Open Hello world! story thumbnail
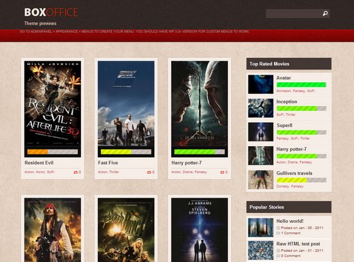Image resolution: width=354 pixels, height=262 pixels. (x=261, y=227)
